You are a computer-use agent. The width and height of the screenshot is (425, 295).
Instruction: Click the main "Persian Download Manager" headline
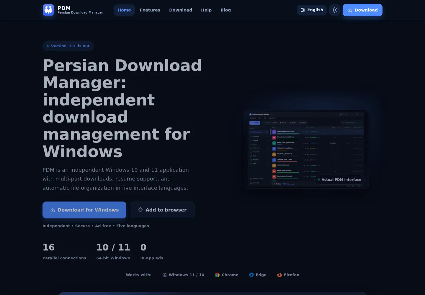coord(122,108)
